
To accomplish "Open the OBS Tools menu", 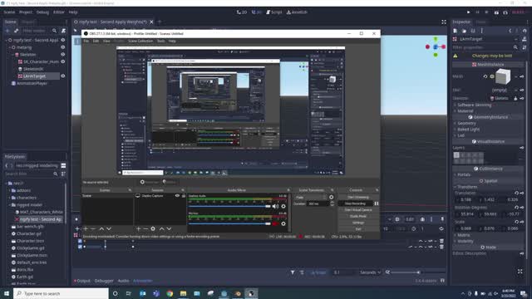I will click(160, 41).
